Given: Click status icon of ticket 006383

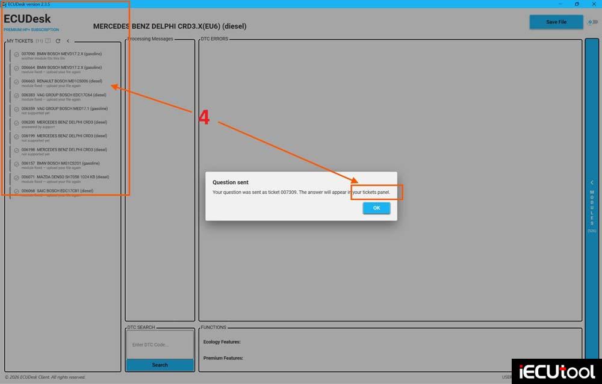Looking at the screenshot, I should tap(16, 96).
